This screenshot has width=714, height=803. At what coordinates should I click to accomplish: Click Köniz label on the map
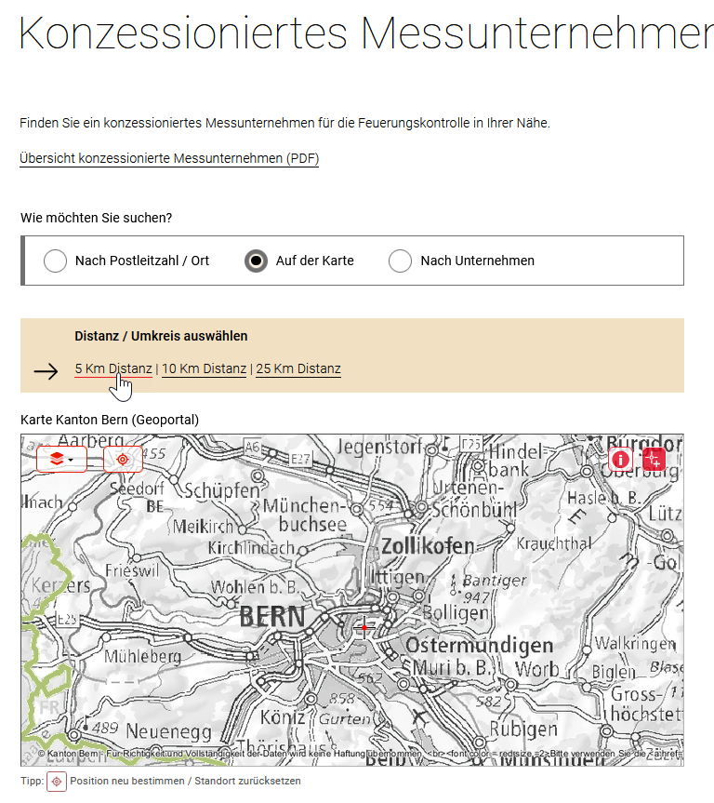pyautogui.click(x=283, y=717)
